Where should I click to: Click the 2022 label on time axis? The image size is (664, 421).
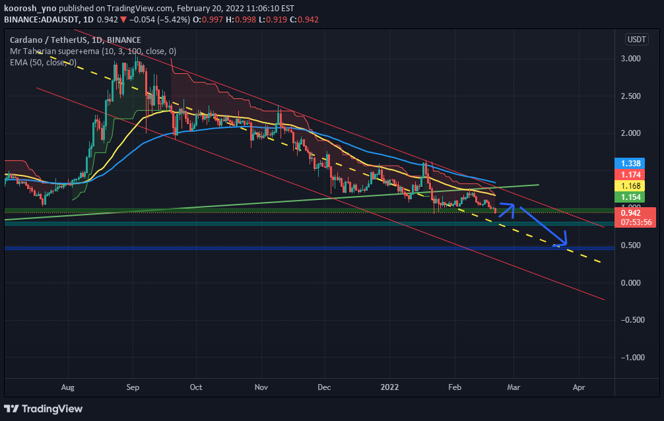[x=389, y=387]
